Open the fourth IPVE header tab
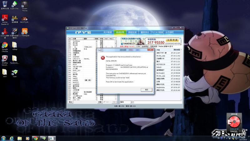The width and height of the screenshot is (250, 141). (145, 32)
